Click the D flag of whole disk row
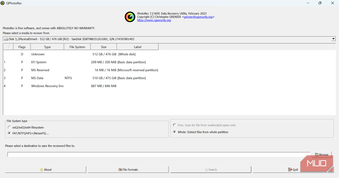Image resolution: width=339 pixels, height=178 pixels. [x=22, y=54]
